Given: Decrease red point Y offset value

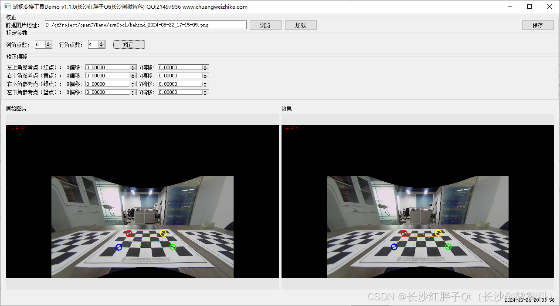Looking at the screenshot, I should pos(205,69).
